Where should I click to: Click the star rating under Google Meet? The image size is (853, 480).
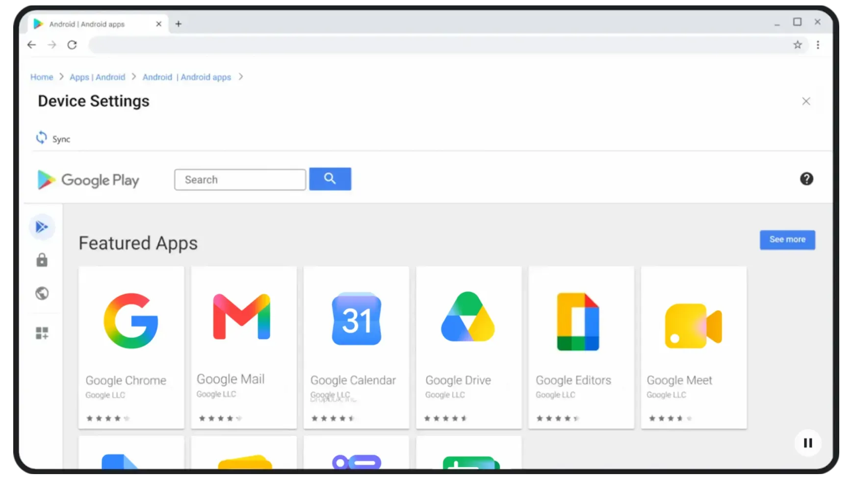click(671, 419)
